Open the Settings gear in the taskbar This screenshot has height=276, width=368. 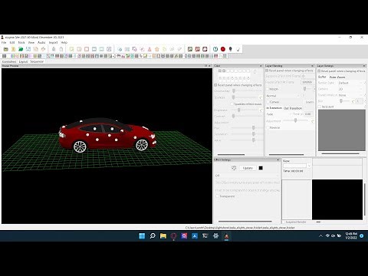click(215, 236)
